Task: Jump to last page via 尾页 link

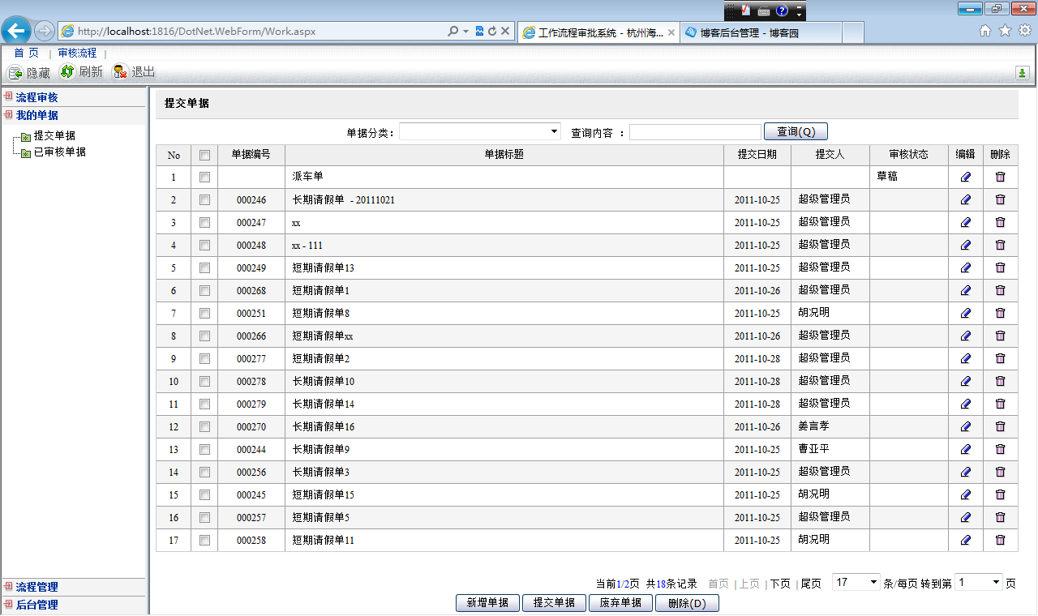Action: tap(811, 584)
